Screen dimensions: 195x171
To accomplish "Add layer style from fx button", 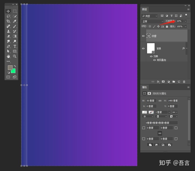I will pos(158,82).
